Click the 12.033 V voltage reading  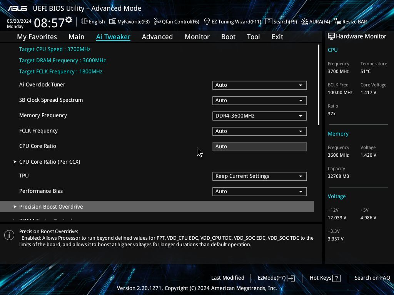[337, 218]
